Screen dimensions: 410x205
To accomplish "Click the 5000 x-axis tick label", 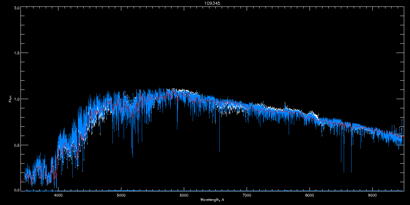I will point(121,195).
